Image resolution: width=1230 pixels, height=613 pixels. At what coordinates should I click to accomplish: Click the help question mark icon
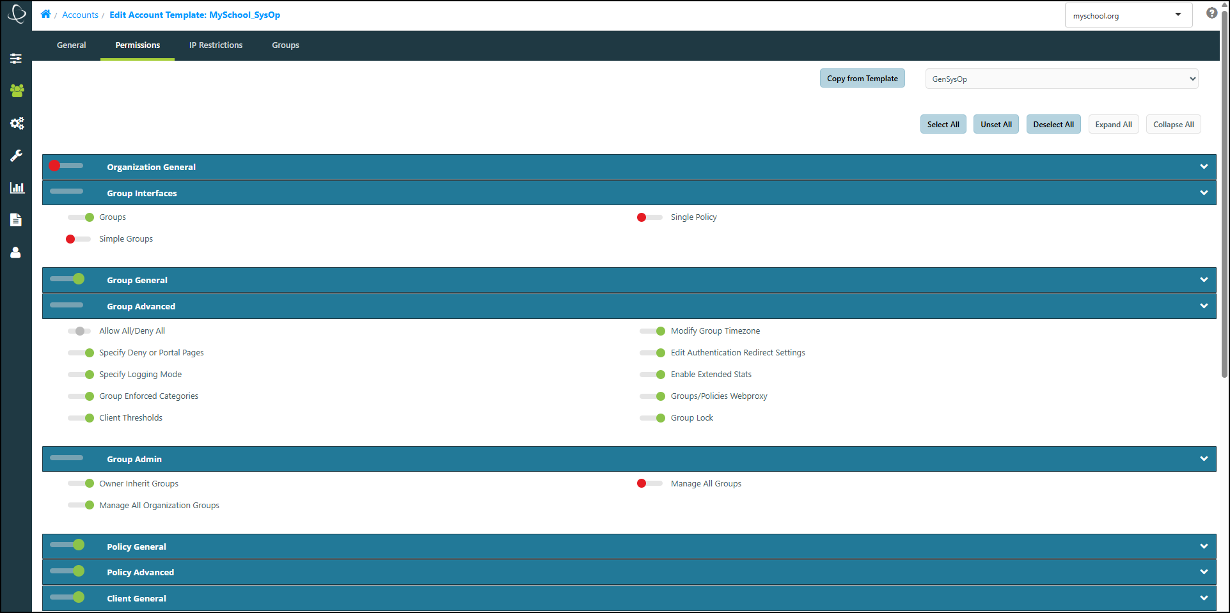click(x=1211, y=13)
